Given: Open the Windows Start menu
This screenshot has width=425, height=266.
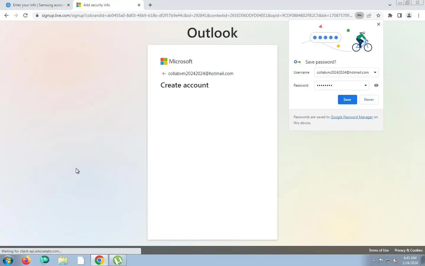Looking at the screenshot, I should point(8,260).
